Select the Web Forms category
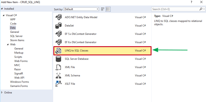Viewport: 206px width, 102px height. click(21, 61)
